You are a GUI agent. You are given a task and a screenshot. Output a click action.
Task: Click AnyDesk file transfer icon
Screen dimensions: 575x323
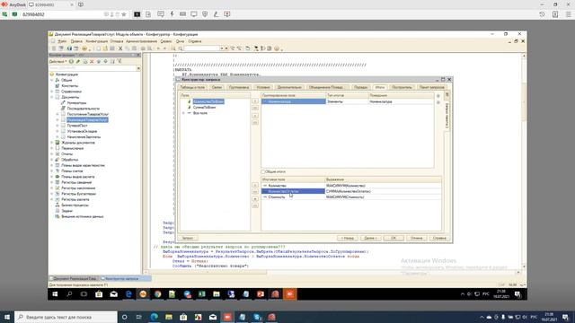tap(148, 14)
